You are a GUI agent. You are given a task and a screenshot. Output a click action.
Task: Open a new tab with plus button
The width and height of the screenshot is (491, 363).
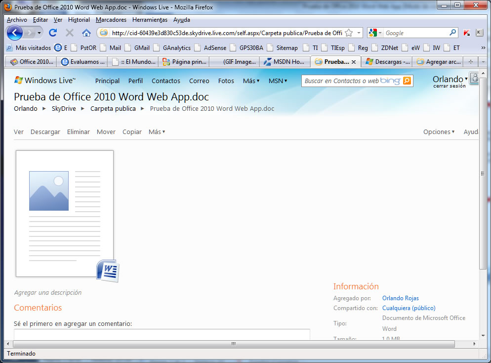pos(470,62)
